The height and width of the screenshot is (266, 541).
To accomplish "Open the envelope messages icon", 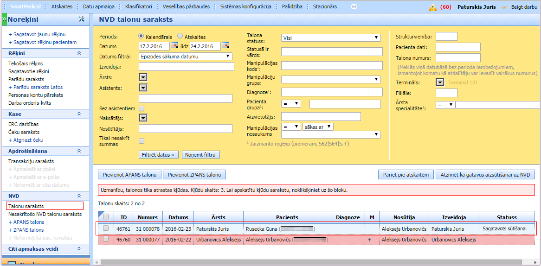I will pyautogui.click(x=354, y=7).
